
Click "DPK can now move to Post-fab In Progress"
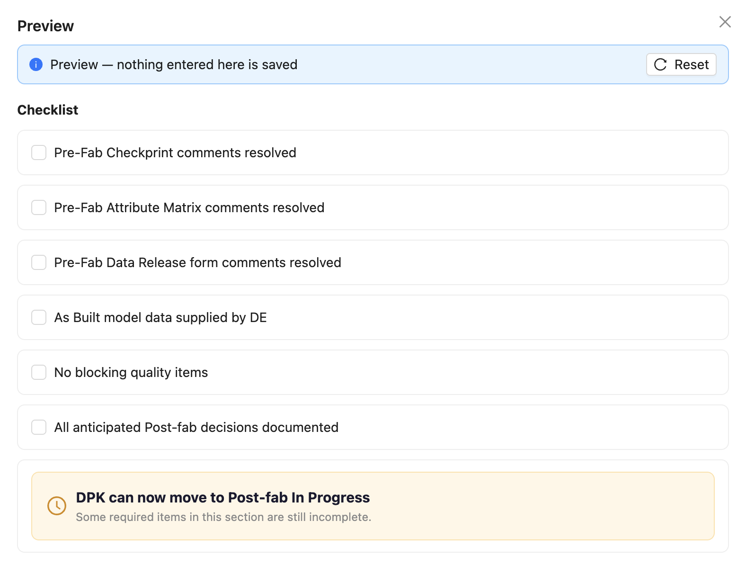[x=223, y=497]
